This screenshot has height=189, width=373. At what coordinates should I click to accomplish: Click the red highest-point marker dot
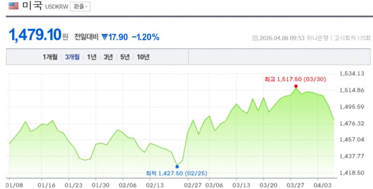click(x=296, y=86)
